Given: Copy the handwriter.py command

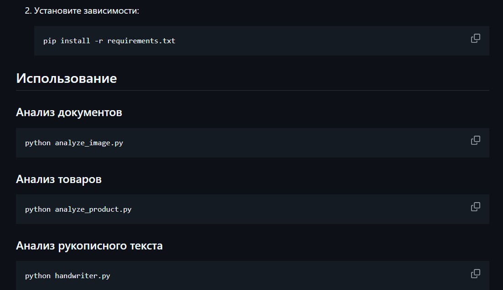Looking at the screenshot, I should point(475,274).
